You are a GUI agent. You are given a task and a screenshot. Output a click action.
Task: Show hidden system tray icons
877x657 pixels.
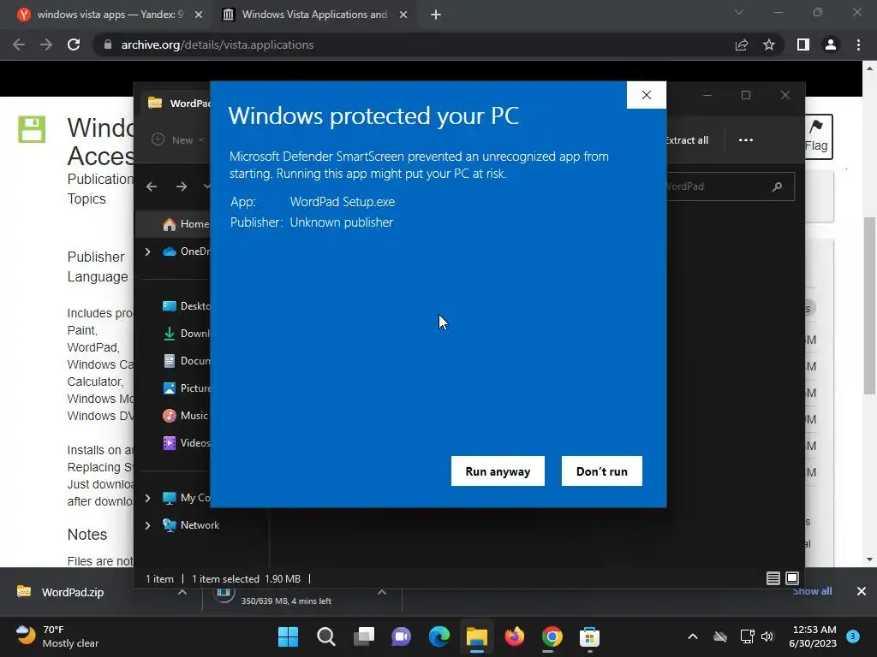692,636
